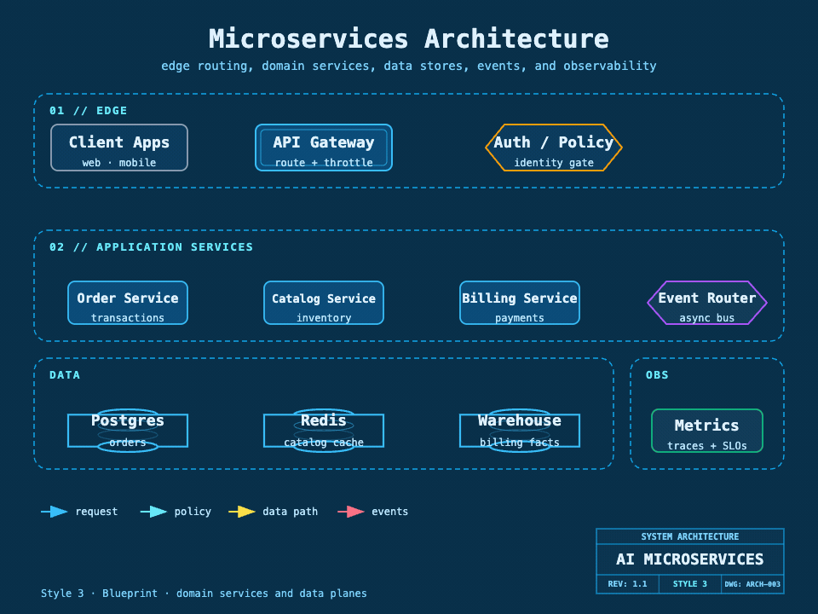The image size is (818, 614).
Task: Click the '01 // EDGE' section label
Action: point(88,111)
